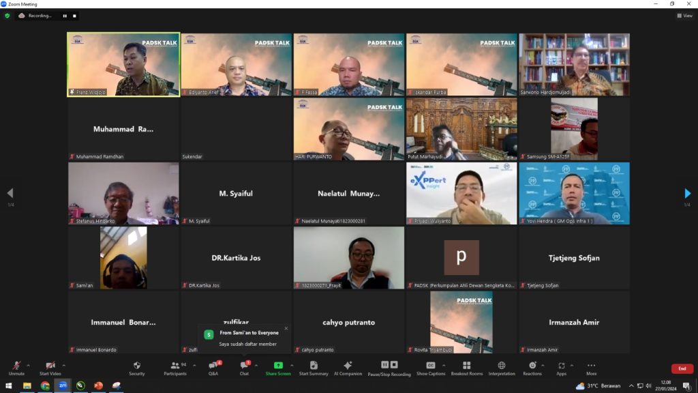This screenshot has height=393, width=698.
Task: Open the Apps panel
Action: 562,368
